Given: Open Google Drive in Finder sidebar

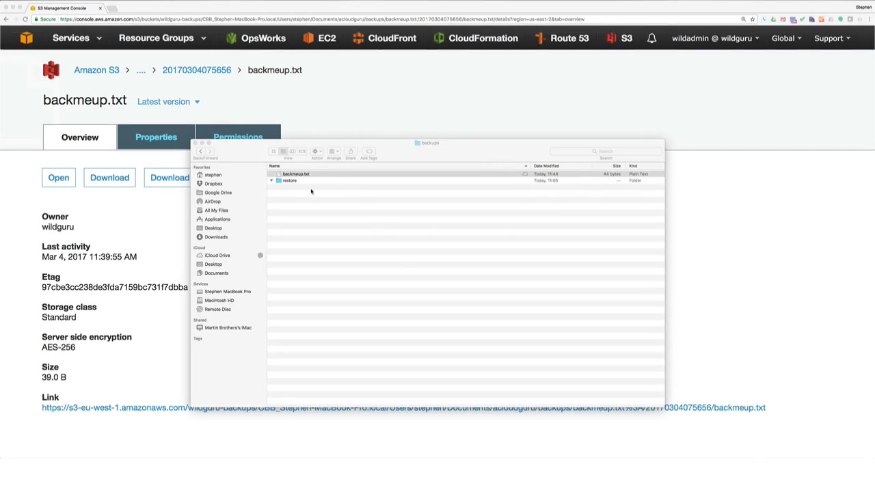Looking at the screenshot, I should (217, 193).
